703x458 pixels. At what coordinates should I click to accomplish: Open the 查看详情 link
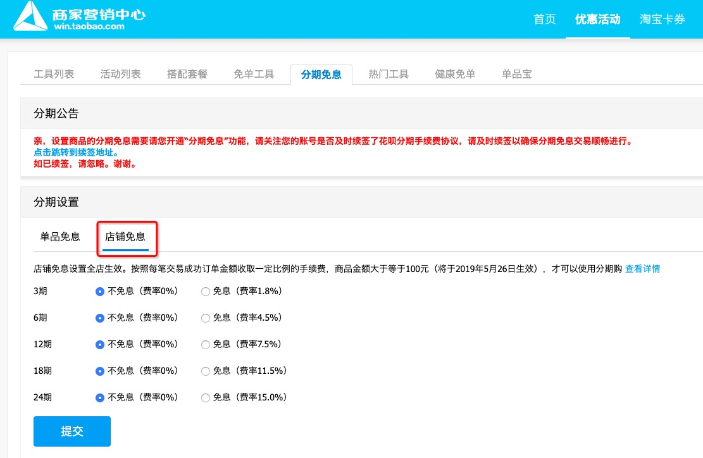click(642, 268)
